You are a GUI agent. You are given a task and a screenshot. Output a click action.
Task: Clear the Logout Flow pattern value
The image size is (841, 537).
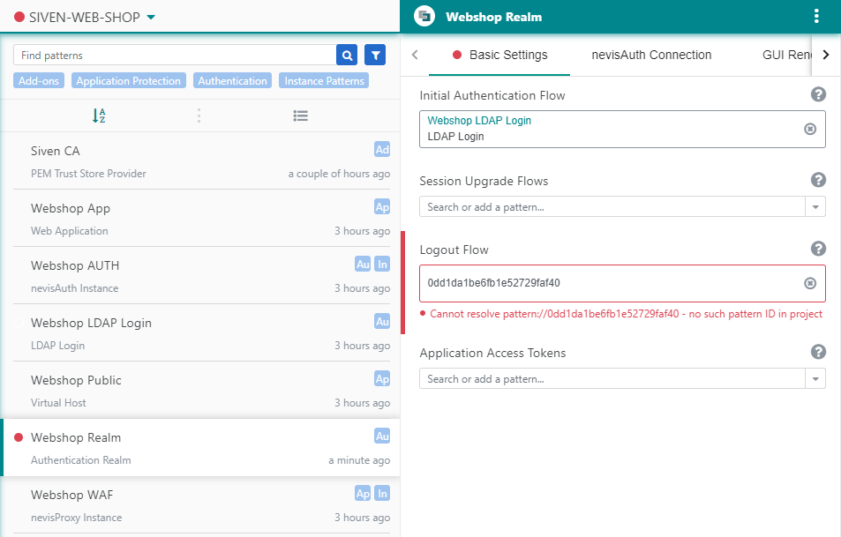coord(810,283)
